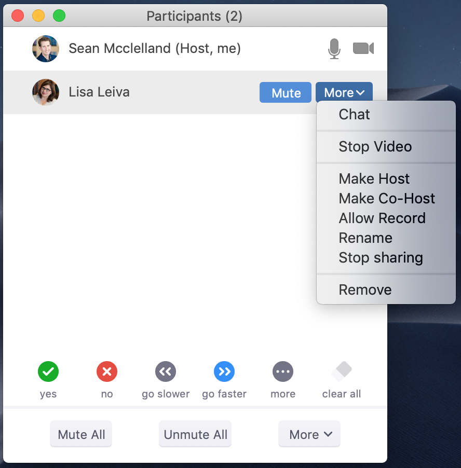Screen dimensions: 461x468
Task: Toggle Sean Mcclelland's video camera icon
Action: click(363, 49)
